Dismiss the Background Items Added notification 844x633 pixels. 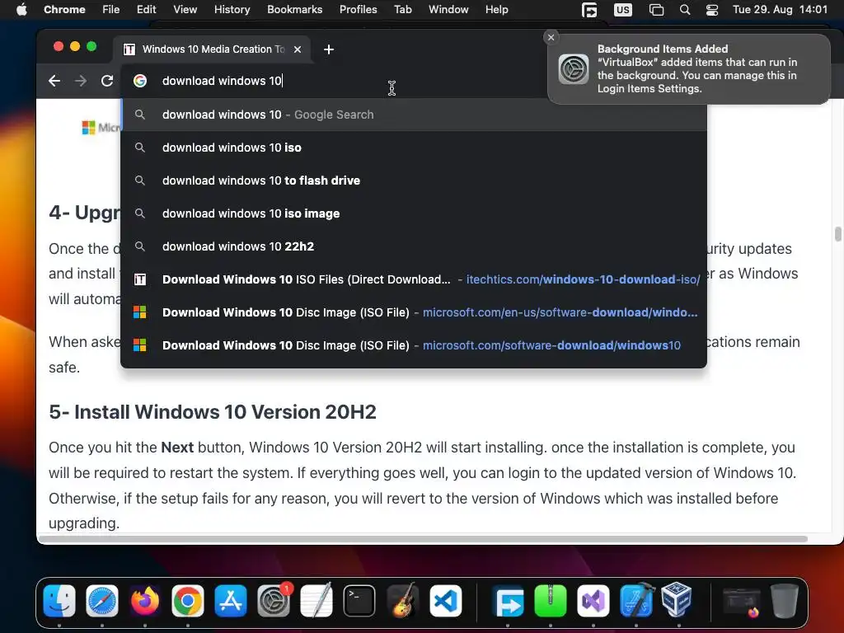point(551,37)
